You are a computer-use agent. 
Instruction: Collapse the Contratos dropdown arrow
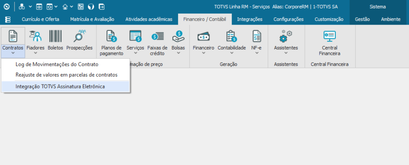click(x=13, y=53)
